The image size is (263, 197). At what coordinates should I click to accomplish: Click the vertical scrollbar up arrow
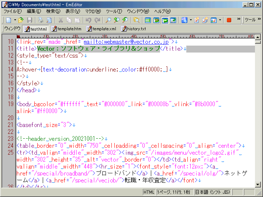pos(258,37)
